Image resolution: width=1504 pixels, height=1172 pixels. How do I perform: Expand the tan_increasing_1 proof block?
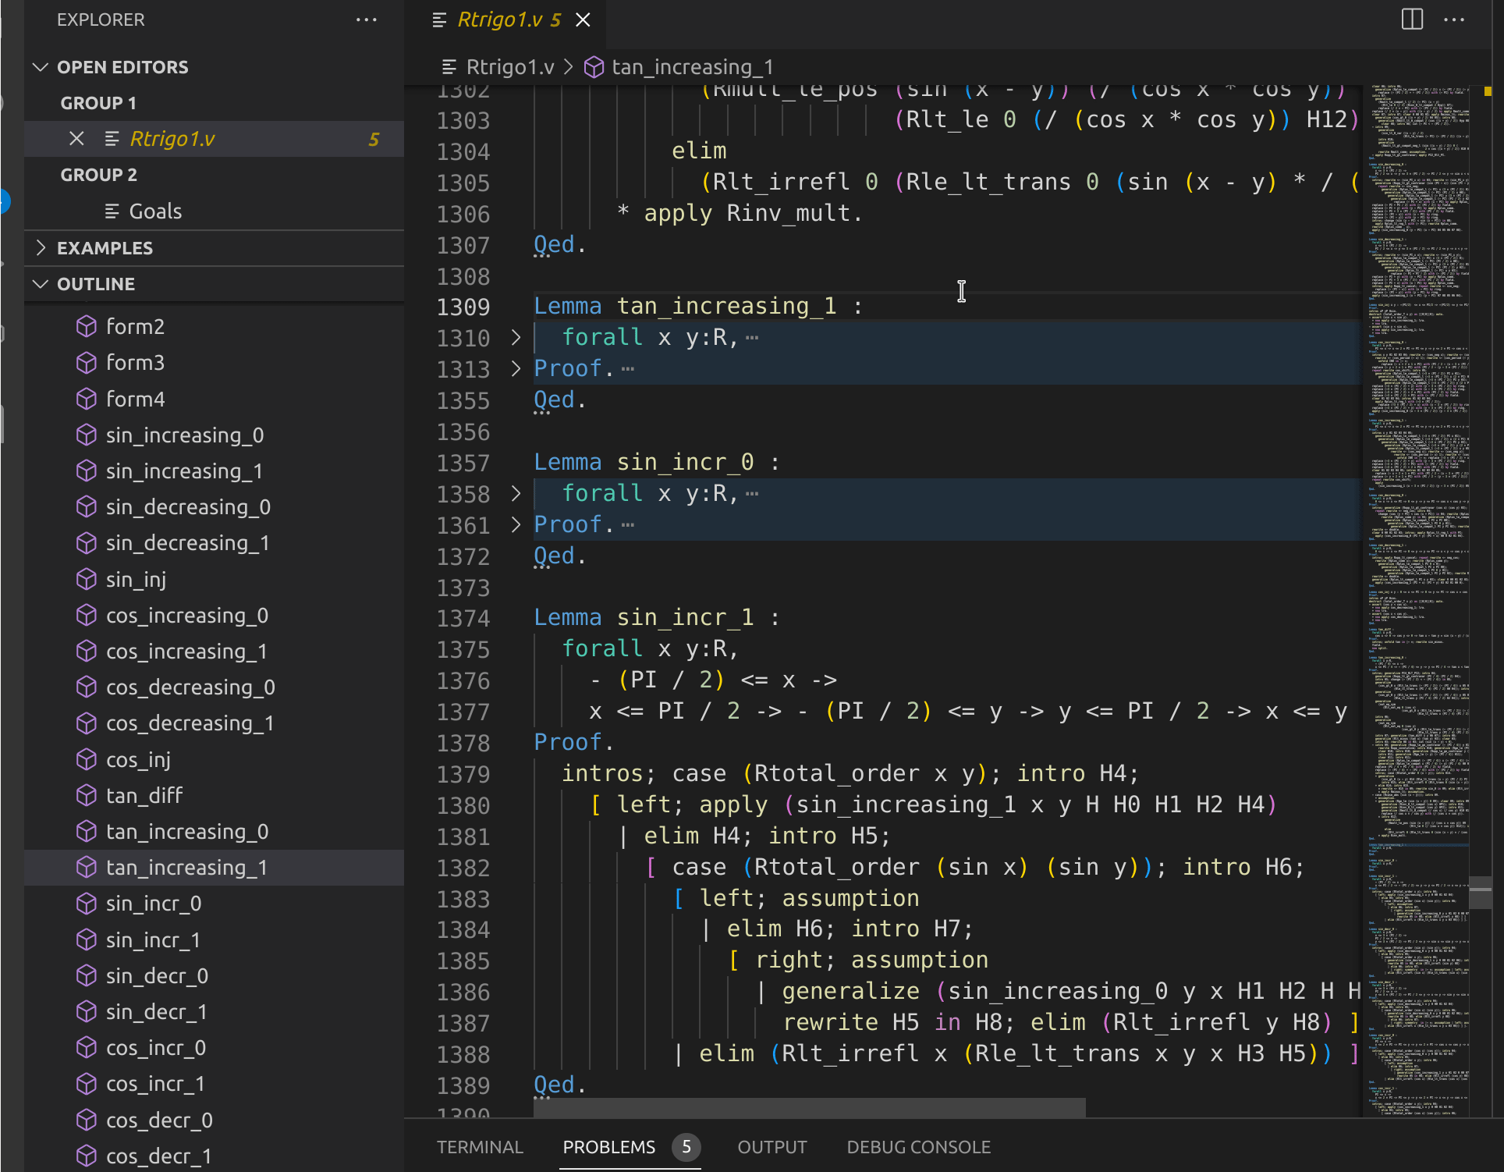tap(516, 369)
